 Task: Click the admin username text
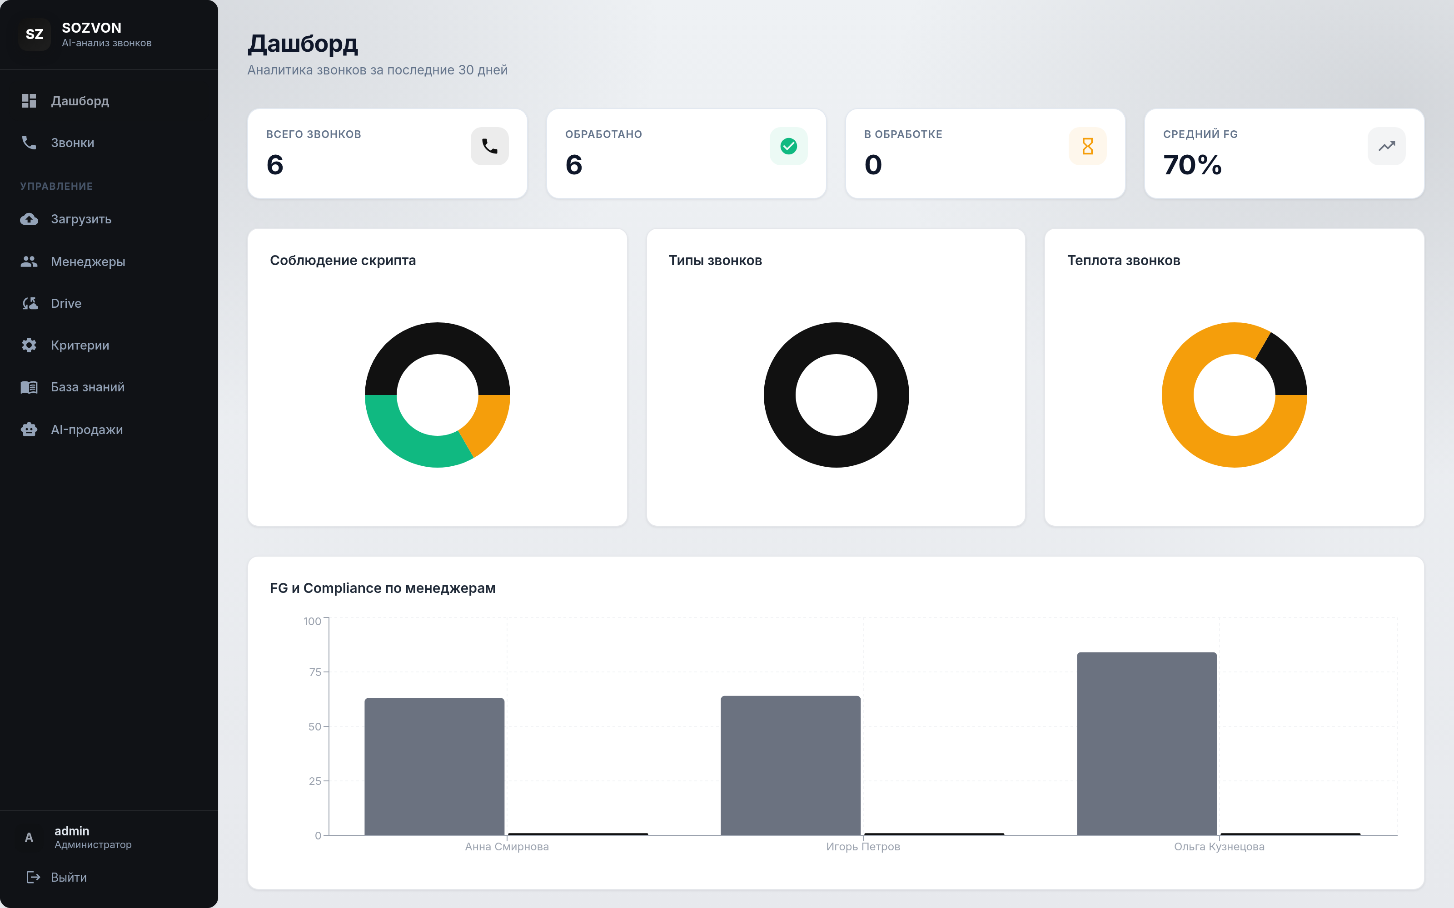click(x=71, y=830)
